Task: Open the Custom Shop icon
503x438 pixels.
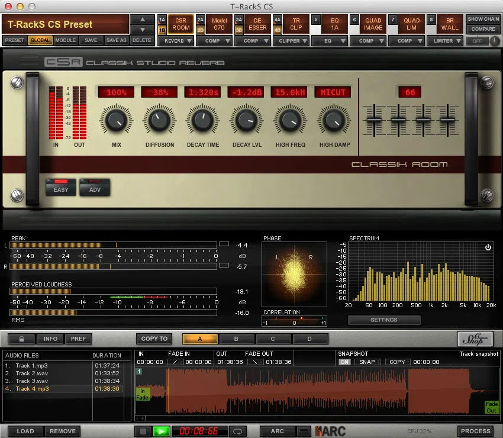Action: pos(475,339)
